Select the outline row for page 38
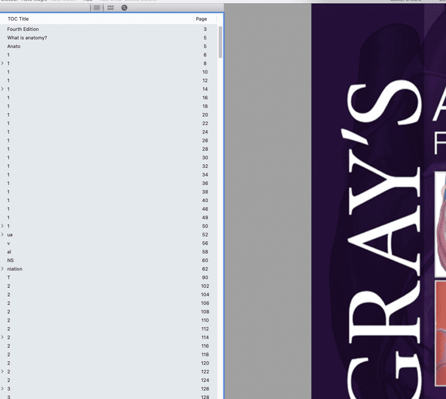 click(109, 191)
